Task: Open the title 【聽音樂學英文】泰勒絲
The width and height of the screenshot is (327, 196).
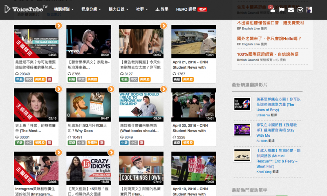Action: click(x=89, y=65)
